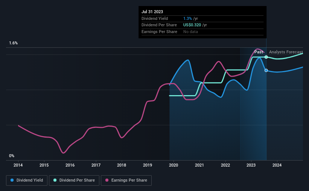Toggle the Dividend Yield legend button
The height and width of the screenshot is (191, 309).
[27, 180]
